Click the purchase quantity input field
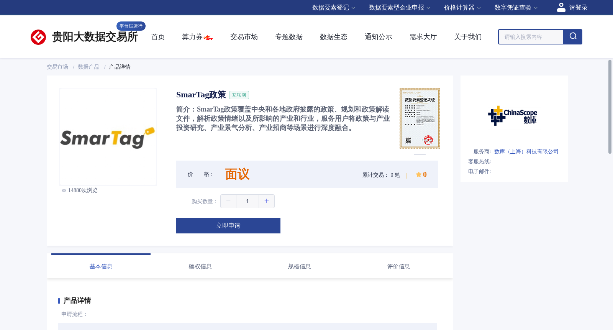The image size is (613, 330). (x=247, y=201)
